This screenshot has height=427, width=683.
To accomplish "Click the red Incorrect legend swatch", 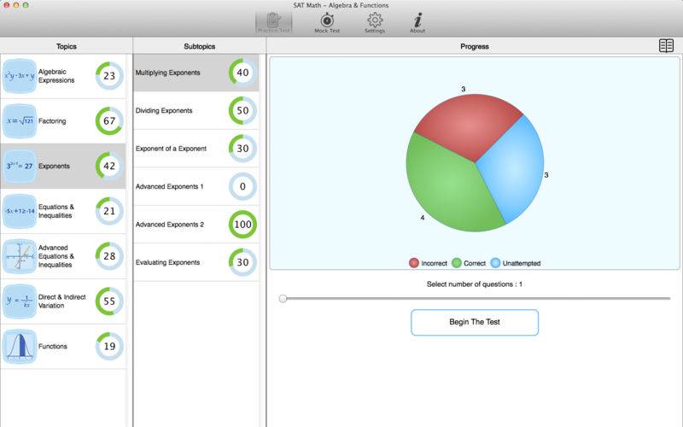I will (414, 263).
